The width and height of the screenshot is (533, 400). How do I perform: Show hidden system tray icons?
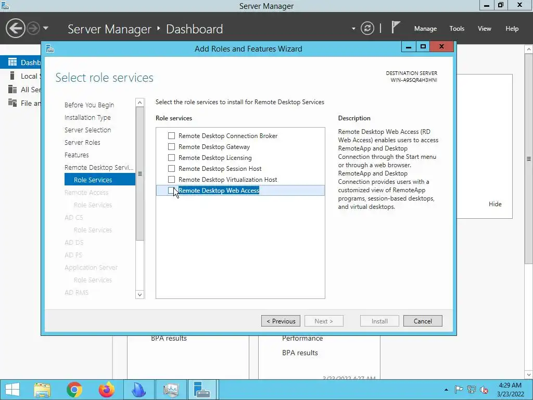(x=446, y=390)
